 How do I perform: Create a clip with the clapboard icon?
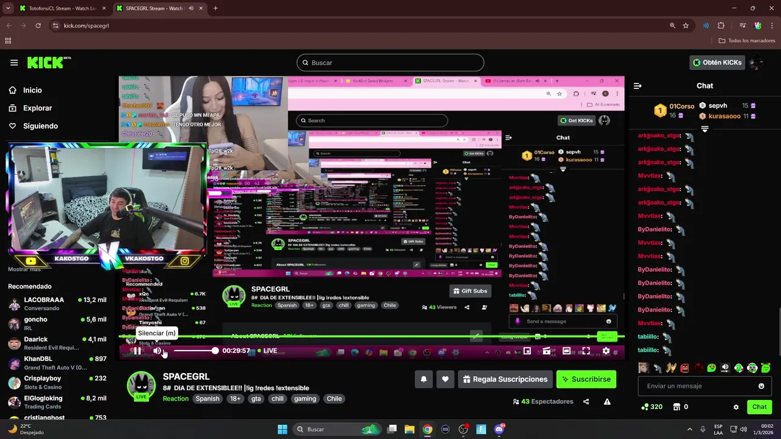[547, 351]
